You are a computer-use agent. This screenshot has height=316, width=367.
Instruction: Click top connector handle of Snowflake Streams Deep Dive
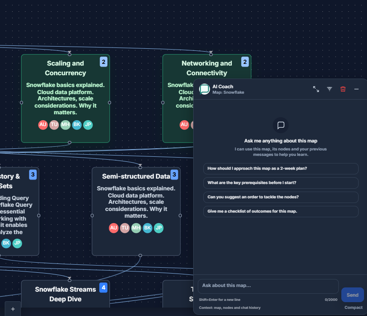coord(69,280)
